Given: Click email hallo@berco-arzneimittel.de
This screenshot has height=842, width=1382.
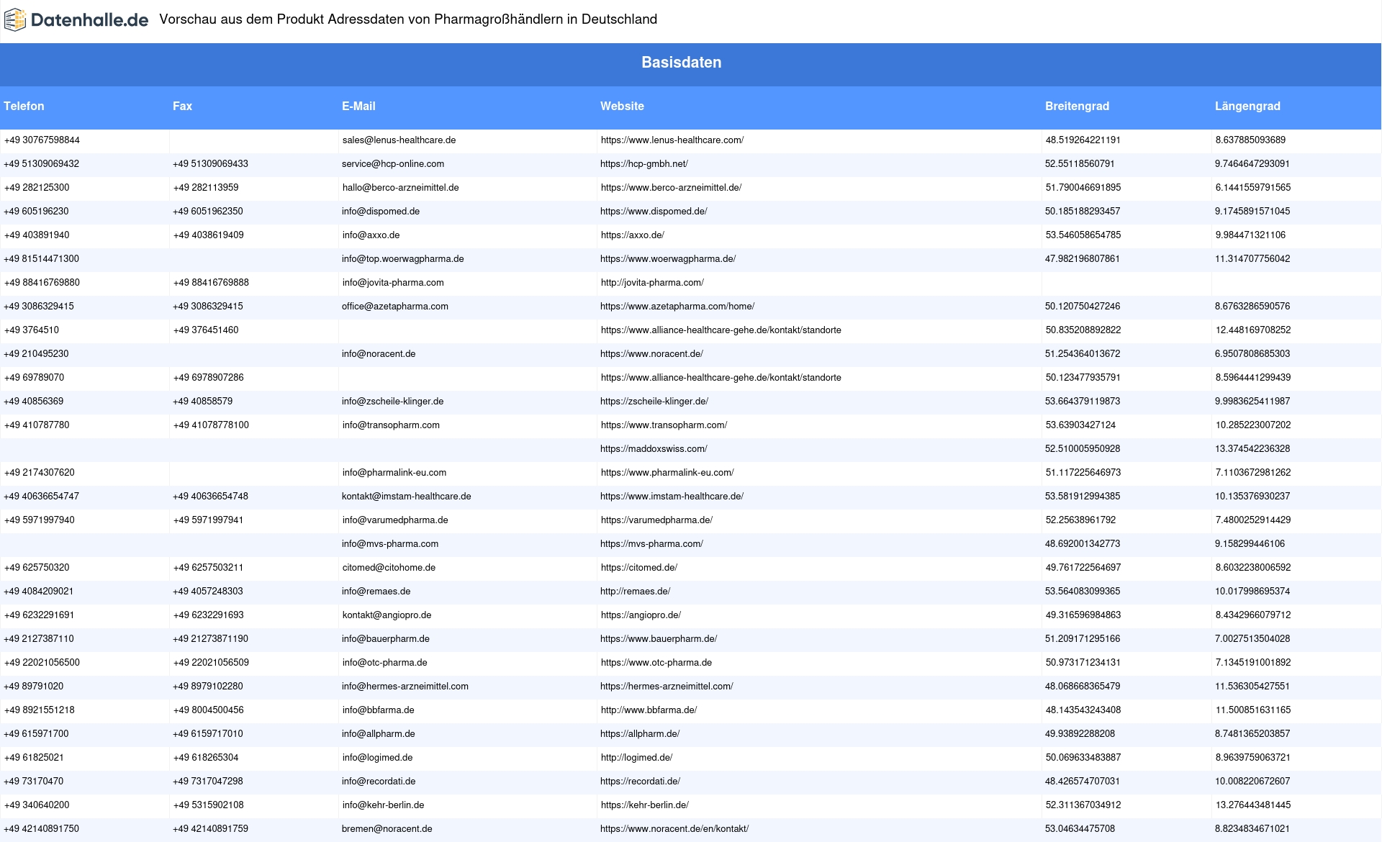Looking at the screenshot, I should pos(400,188).
